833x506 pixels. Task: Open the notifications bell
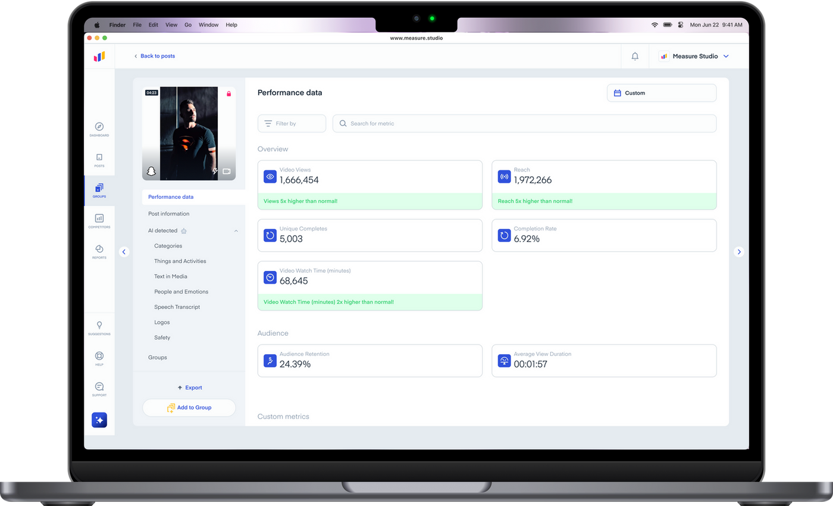(635, 56)
